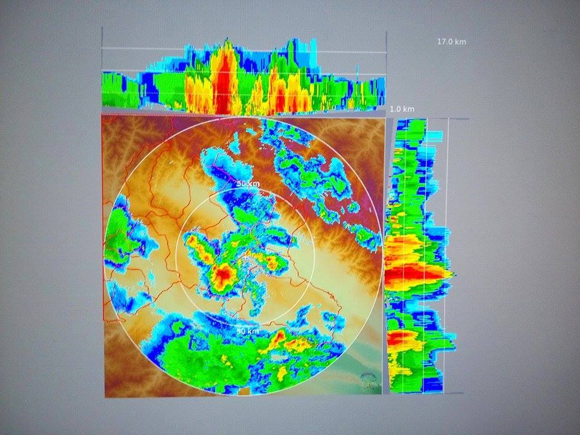Click the red storm core on the map
580x435 pixels.
point(223,275)
